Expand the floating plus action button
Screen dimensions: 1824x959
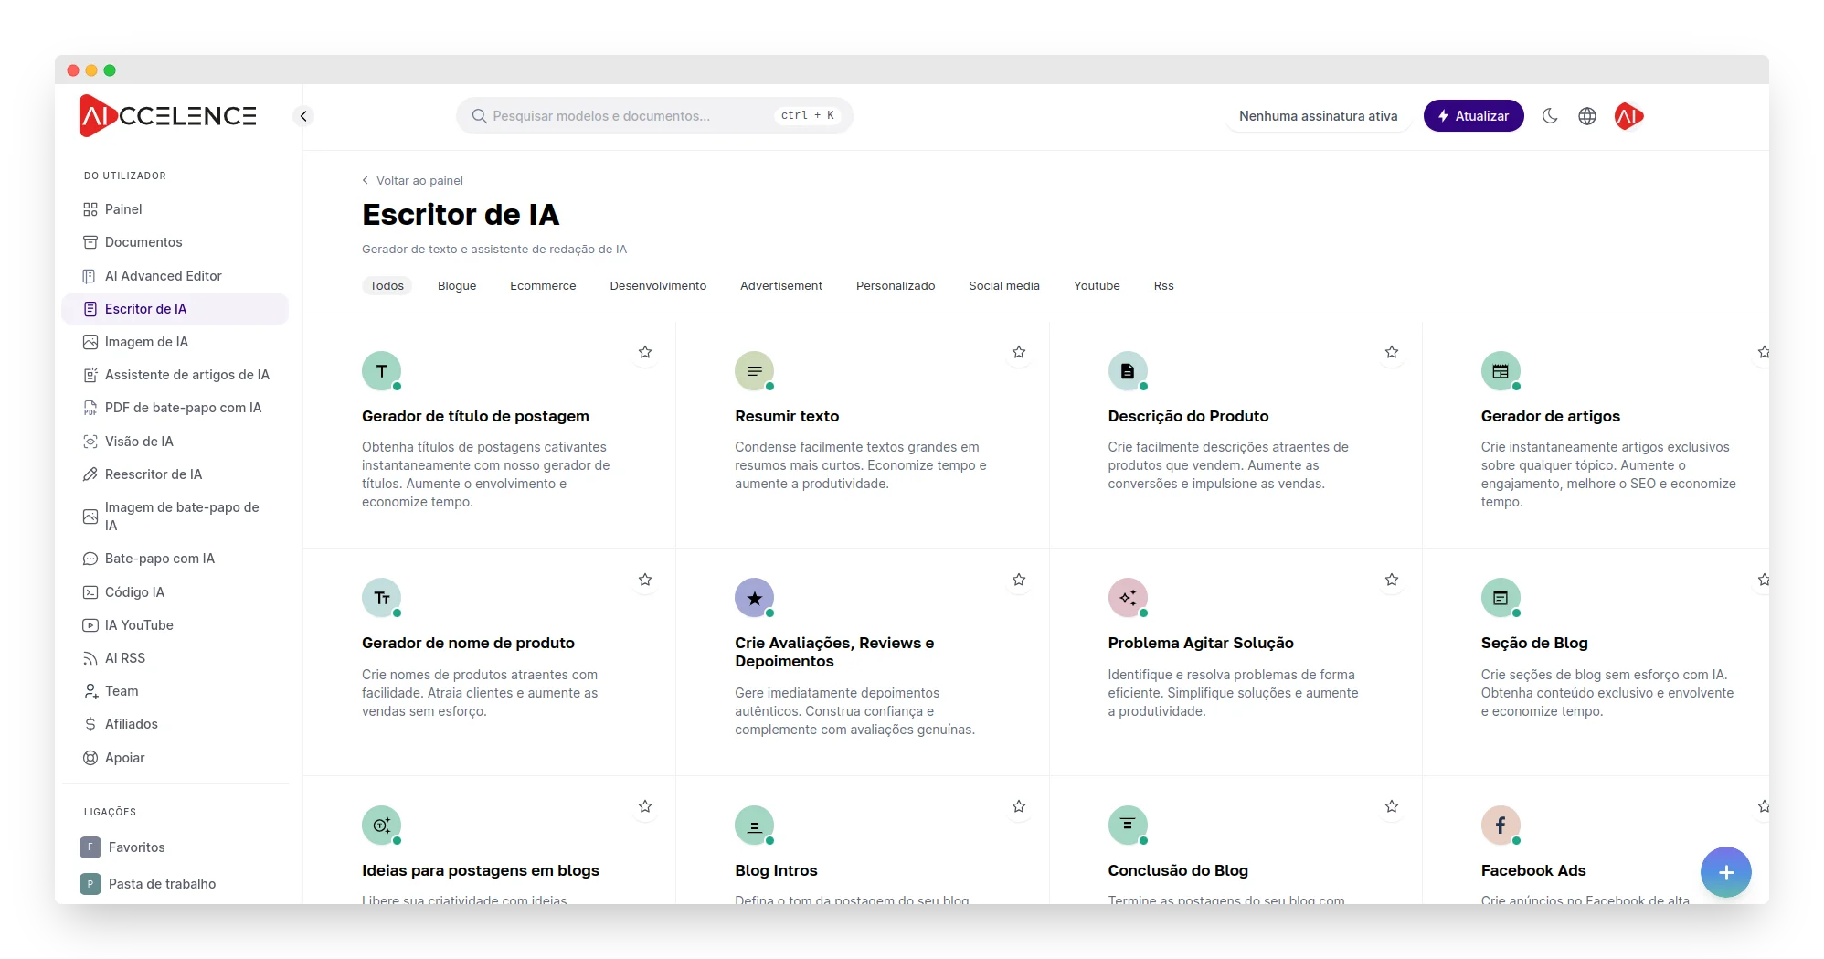1725,872
